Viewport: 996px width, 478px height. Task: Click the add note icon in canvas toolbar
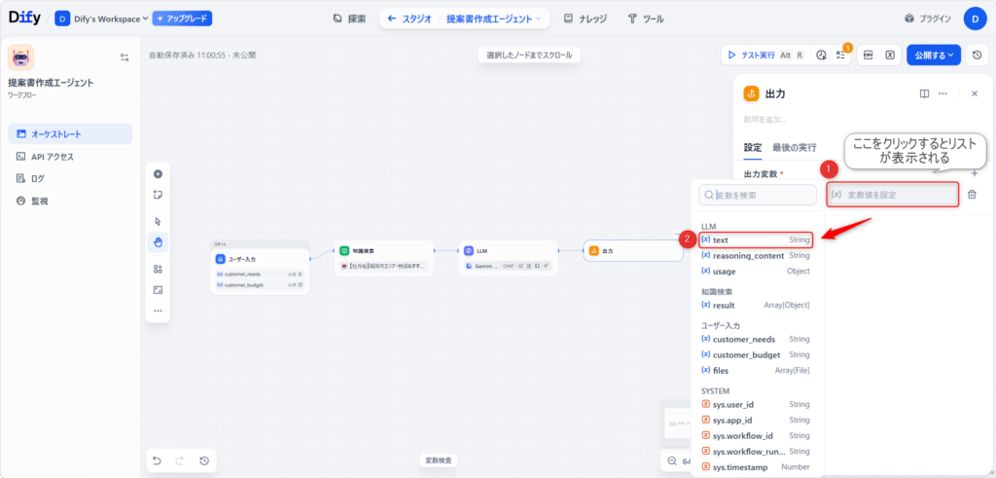coord(158,195)
